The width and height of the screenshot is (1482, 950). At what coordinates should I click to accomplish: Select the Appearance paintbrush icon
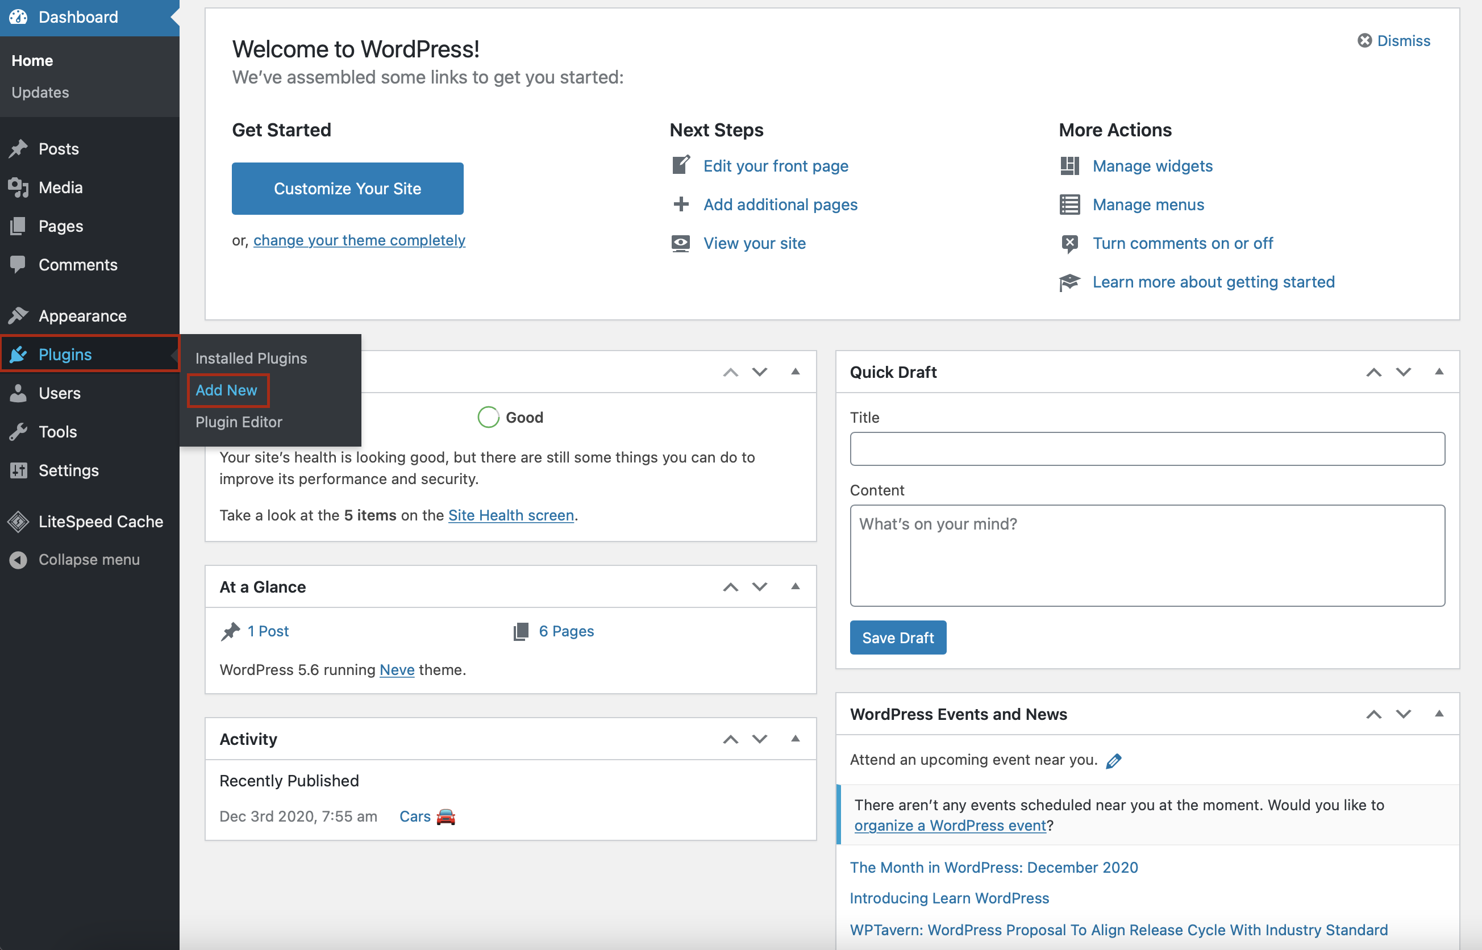coord(19,315)
